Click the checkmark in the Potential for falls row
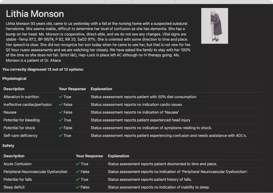Viewport: 273px width, 193px height. (x=78, y=180)
